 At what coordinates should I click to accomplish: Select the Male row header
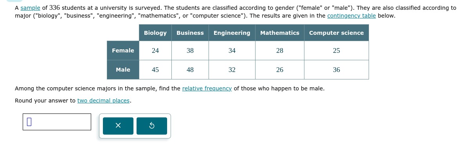[x=123, y=70]
